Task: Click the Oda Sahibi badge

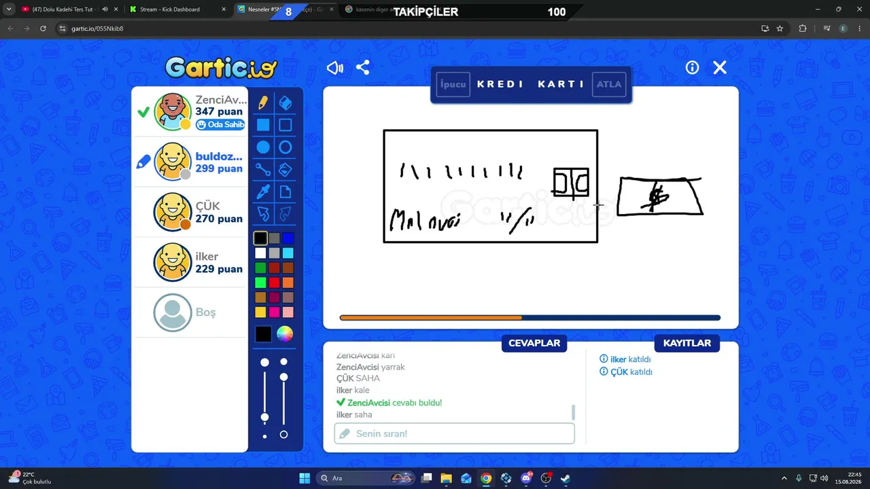Action: pos(221,125)
